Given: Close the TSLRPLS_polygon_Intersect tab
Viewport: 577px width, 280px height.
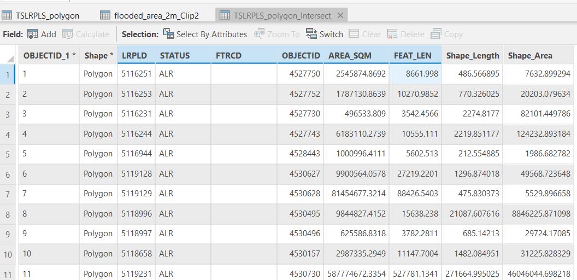Looking at the screenshot, I should [x=340, y=15].
